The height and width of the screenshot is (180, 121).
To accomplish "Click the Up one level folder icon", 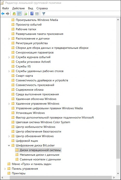I will pyautogui.click(x=14, y=14).
